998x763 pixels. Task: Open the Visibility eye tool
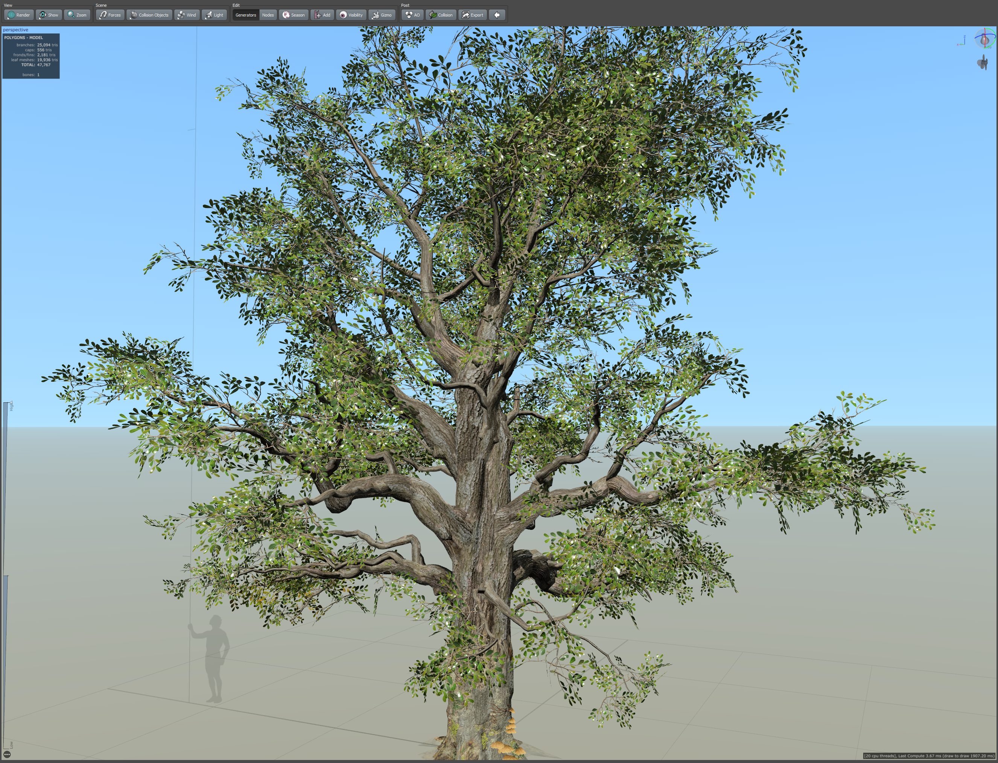351,15
